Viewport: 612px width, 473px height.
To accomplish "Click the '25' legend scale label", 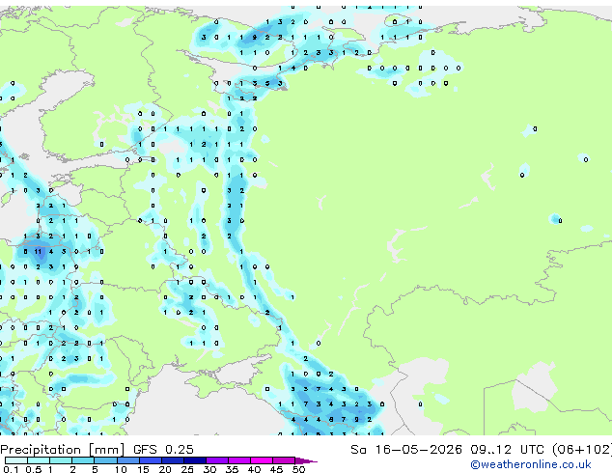I will [x=187, y=469].
